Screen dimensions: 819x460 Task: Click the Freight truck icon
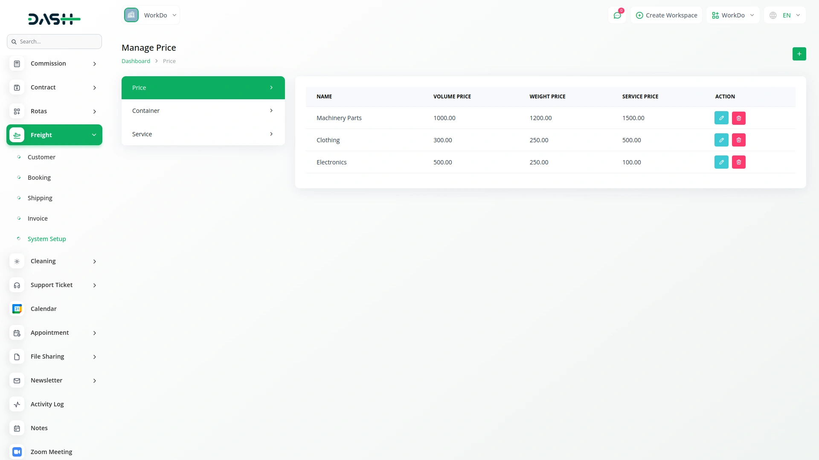pyautogui.click(x=17, y=135)
